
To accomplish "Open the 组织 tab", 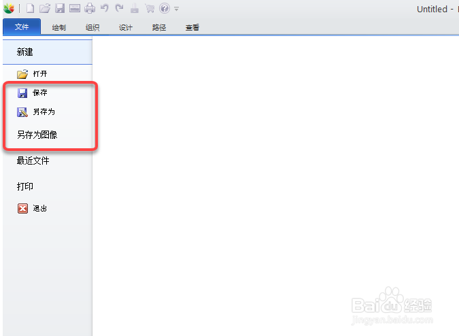I will 92,27.
